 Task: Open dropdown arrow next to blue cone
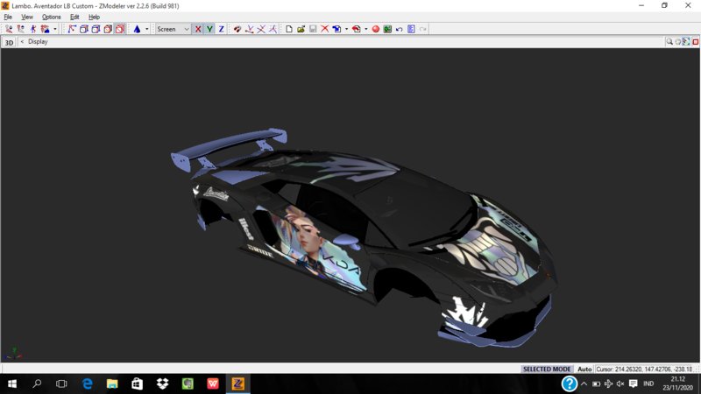pos(146,29)
